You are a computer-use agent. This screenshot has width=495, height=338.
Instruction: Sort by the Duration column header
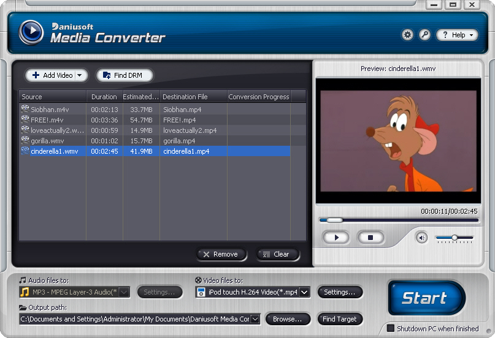coord(104,97)
